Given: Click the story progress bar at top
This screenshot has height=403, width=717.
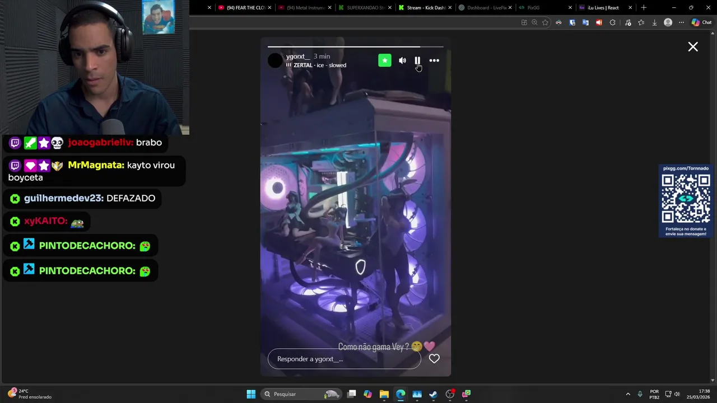Looking at the screenshot, I should pos(355,47).
